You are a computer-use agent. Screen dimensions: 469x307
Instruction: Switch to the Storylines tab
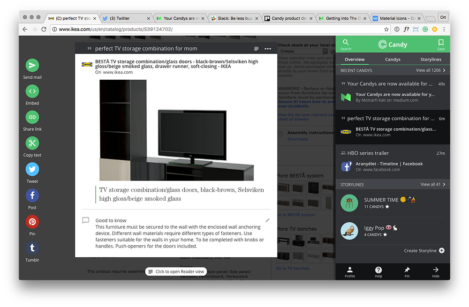[431, 60]
